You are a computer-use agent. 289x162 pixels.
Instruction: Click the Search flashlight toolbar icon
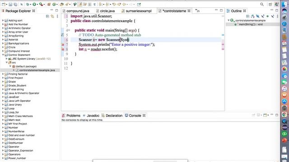point(67,4)
